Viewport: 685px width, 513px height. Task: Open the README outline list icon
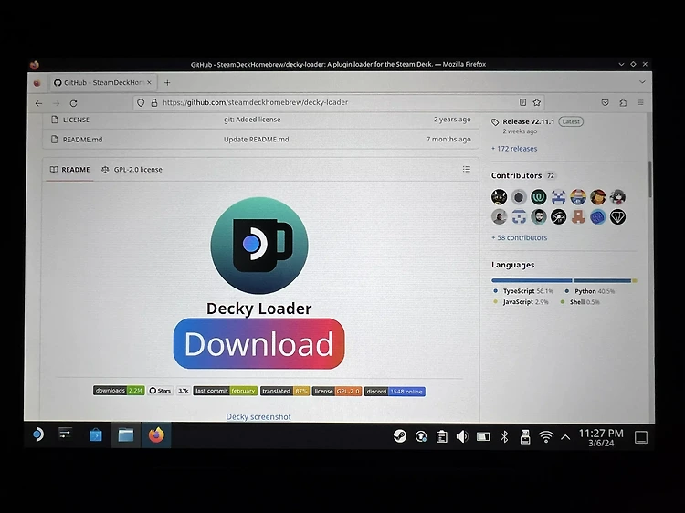point(467,169)
